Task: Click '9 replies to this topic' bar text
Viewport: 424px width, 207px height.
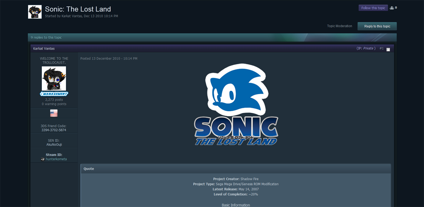Action: pyautogui.click(x=46, y=38)
